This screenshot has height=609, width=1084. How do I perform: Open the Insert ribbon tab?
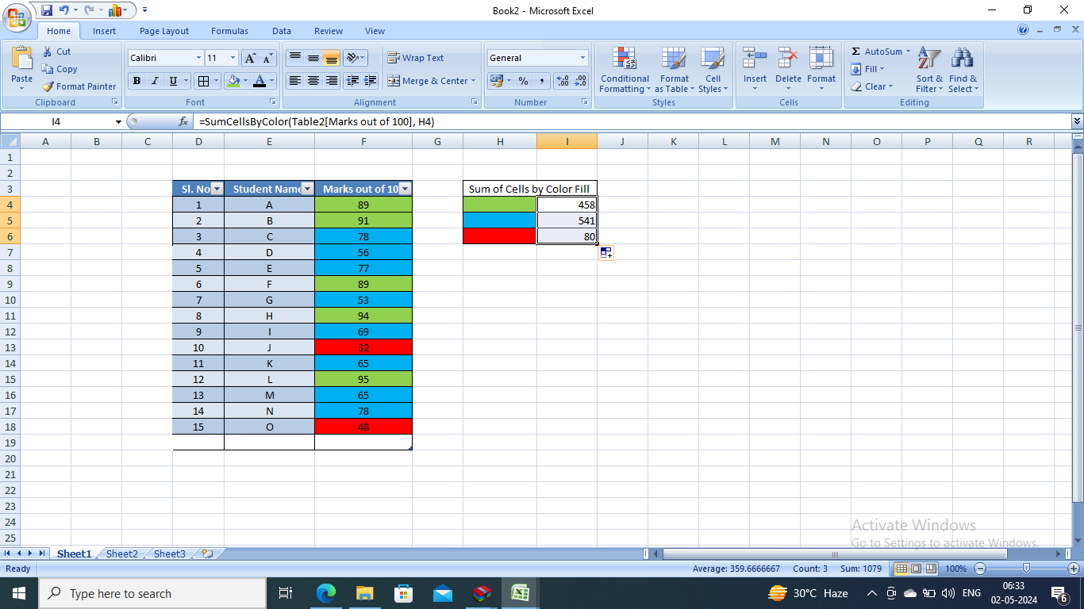pos(104,31)
